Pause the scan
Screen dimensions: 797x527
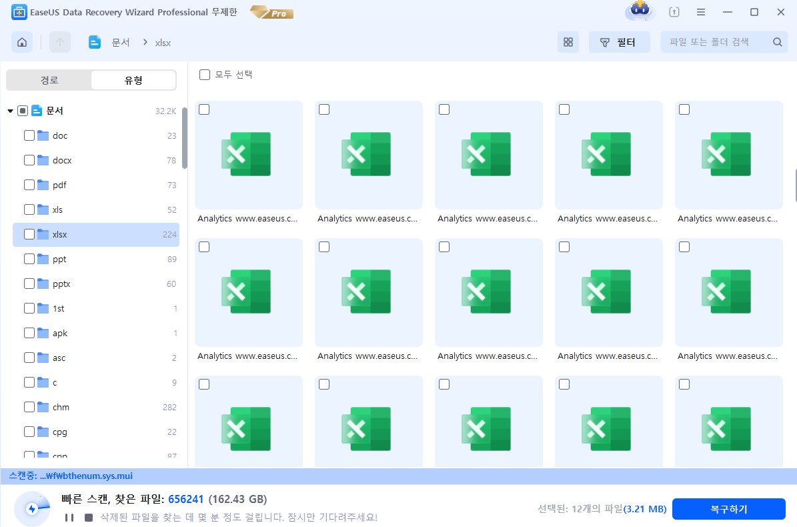(69, 518)
